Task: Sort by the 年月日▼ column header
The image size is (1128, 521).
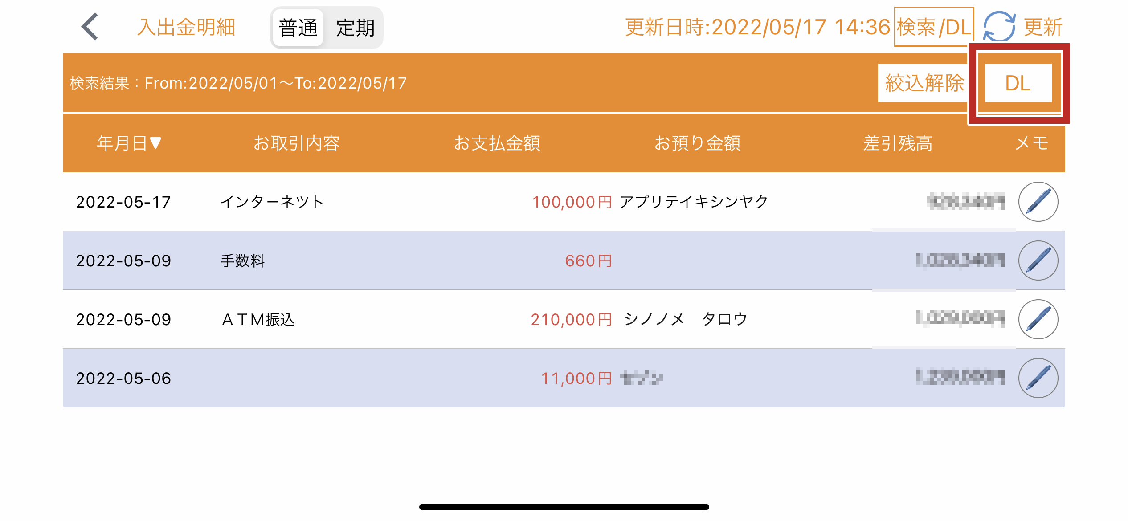Action: (x=129, y=143)
